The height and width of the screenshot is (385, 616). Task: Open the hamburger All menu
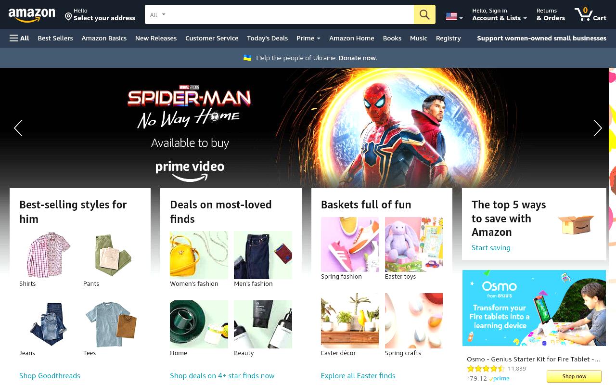click(x=19, y=38)
